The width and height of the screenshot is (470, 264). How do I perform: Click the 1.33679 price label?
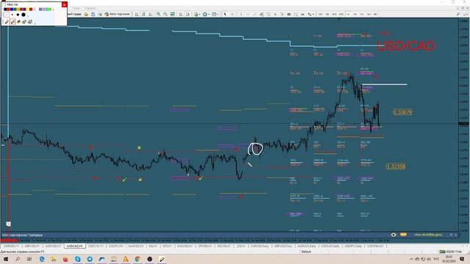402,112
